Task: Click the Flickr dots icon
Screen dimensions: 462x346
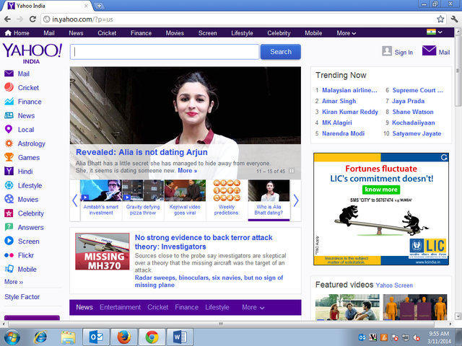Action: (x=9, y=255)
